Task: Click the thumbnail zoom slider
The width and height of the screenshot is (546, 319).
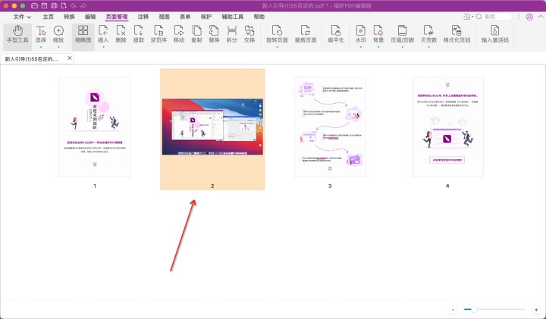Action: [x=493, y=309]
